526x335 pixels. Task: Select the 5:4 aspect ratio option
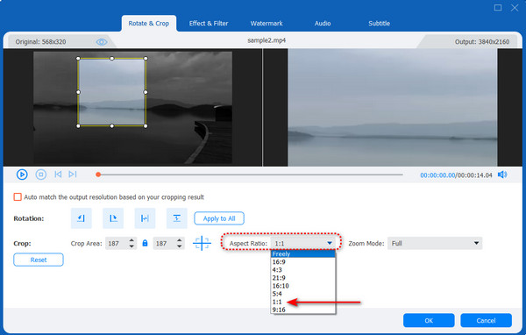point(303,294)
